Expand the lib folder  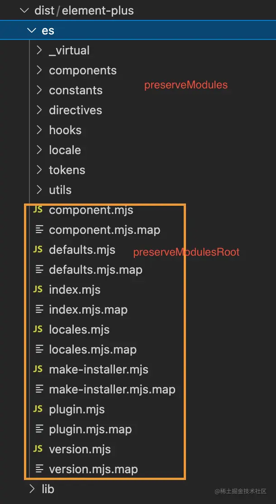[x=32, y=489]
